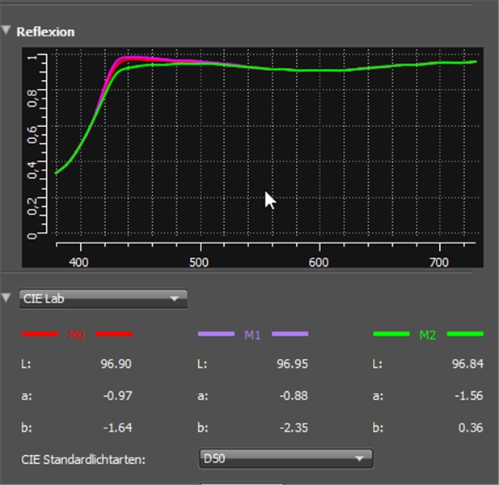Click the 500 wavelength label on x-axis
Screen dimensions: 499x485
pos(199,262)
